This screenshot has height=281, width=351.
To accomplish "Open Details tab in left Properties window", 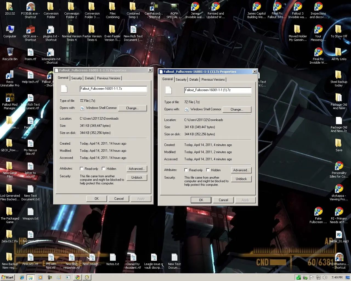I will 89,78.
